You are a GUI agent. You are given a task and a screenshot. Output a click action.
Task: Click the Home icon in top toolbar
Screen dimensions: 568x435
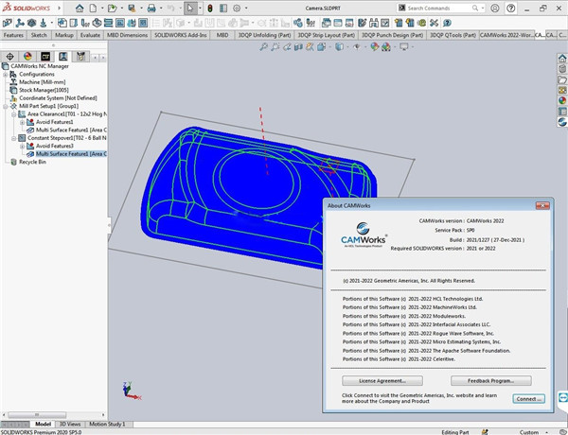pos(80,8)
